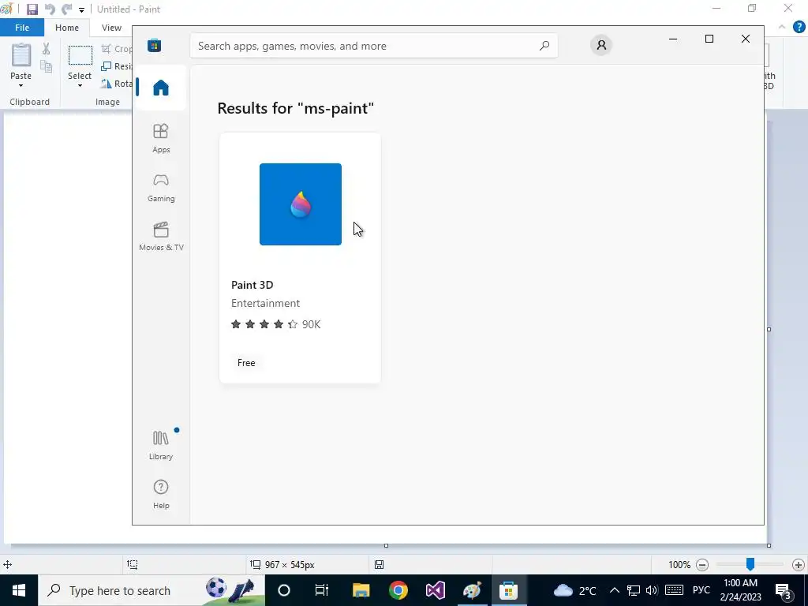
Task: Click the taskbar search box
Action: [151, 590]
